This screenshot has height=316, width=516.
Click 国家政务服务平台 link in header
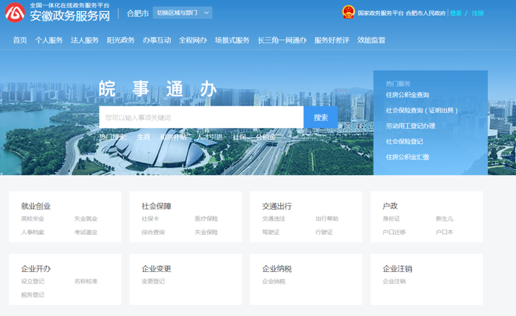tap(380, 12)
